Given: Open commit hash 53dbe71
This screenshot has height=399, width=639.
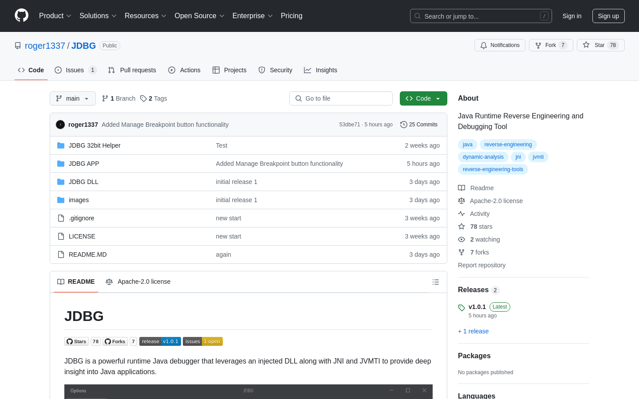Looking at the screenshot, I should [x=350, y=125].
